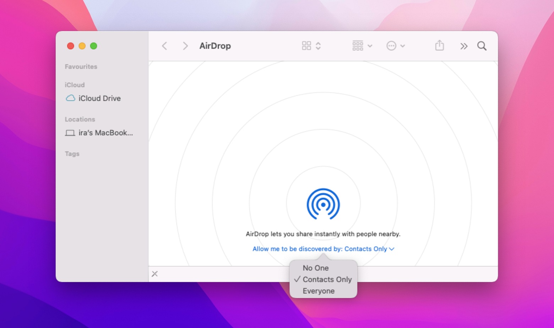Go forward using the right arrow
Screen dimensions: 554x328
point(185,46)
